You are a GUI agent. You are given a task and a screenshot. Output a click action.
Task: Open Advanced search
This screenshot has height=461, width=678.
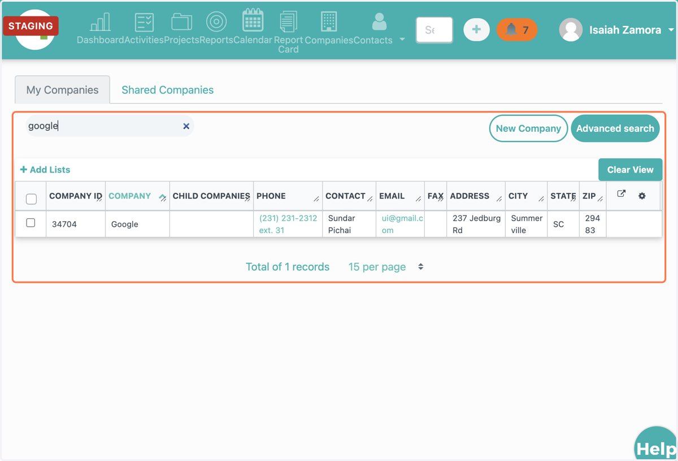coord(615,128)
